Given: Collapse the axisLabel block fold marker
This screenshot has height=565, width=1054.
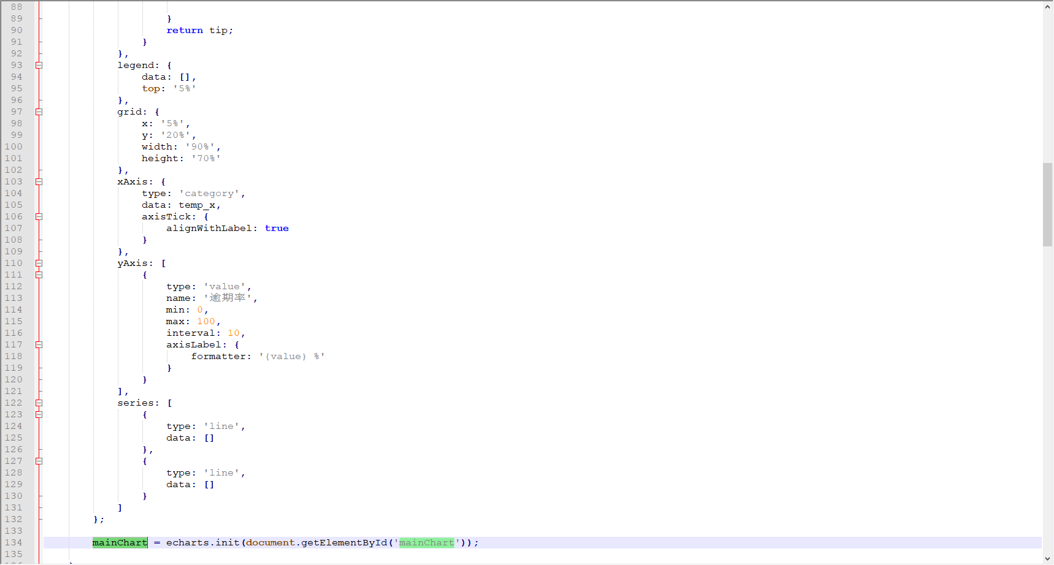Looking at the screenshot, I should [x=39, y=344].
